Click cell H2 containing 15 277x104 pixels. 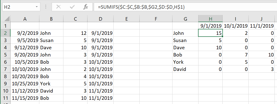210,33
